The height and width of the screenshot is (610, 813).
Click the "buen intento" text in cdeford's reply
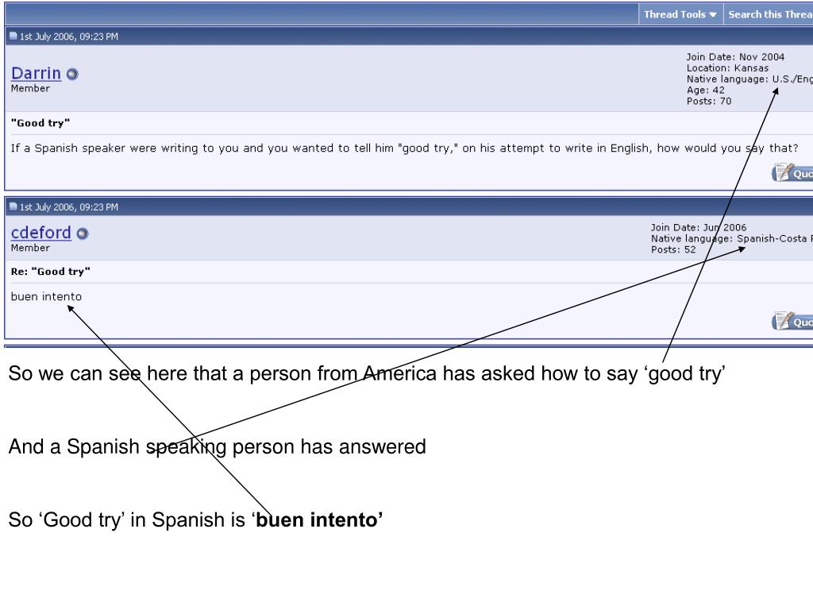click(x=46, y=297)
